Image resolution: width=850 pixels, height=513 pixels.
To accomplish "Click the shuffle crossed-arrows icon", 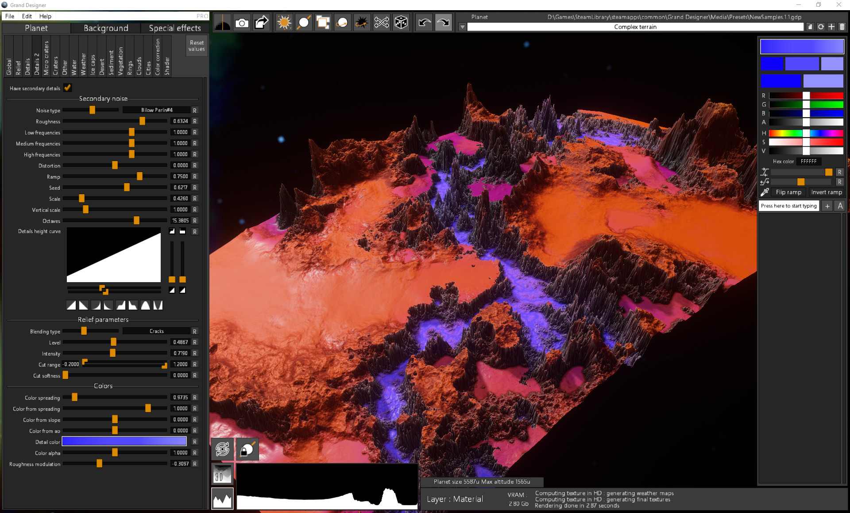I will [381, 22].
